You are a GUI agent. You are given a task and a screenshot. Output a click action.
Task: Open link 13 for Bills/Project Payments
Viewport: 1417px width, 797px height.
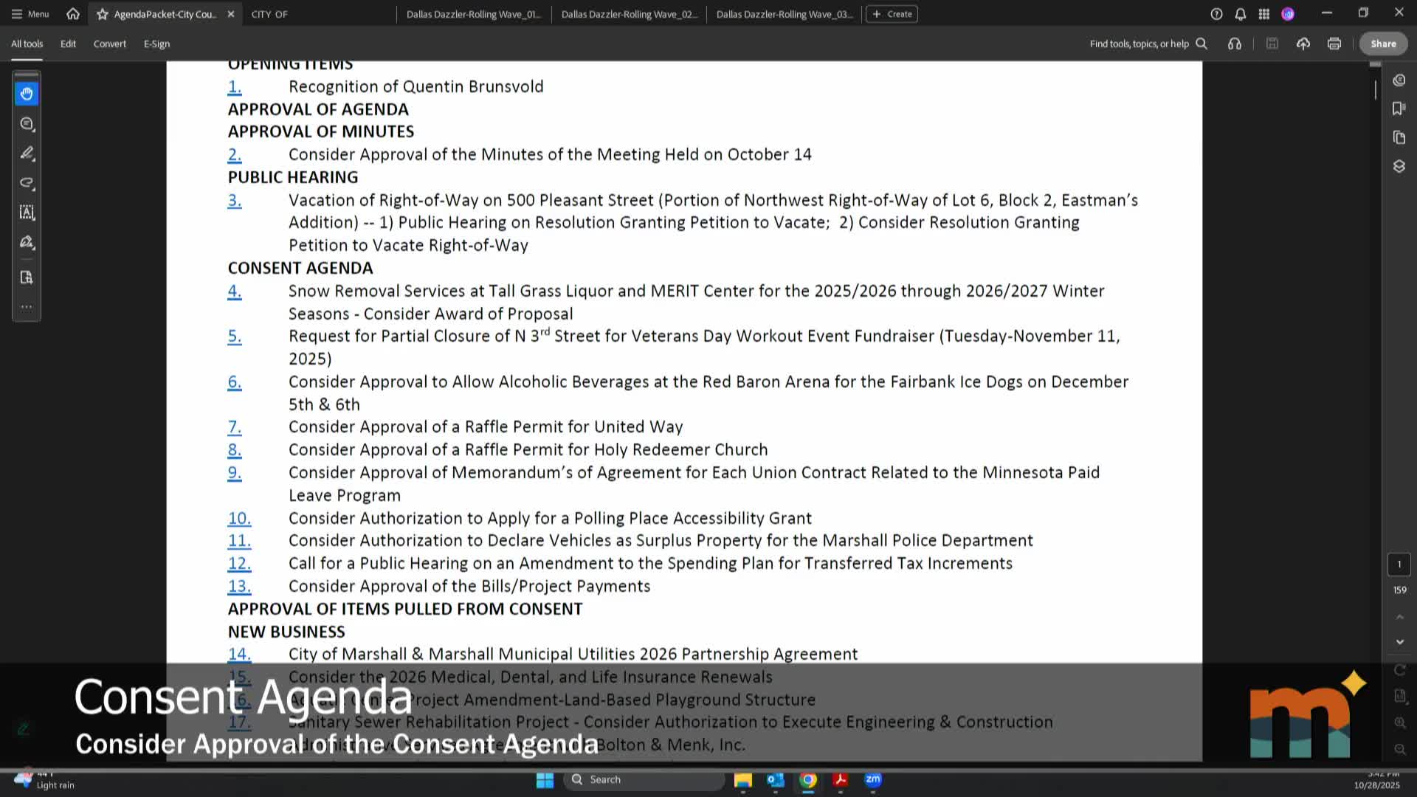point(239,585)
